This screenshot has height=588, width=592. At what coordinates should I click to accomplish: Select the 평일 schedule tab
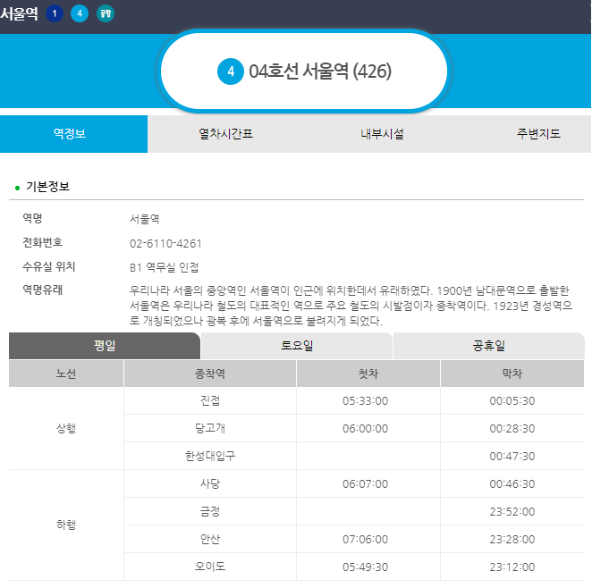pyautogui.click(x=105, y=346)
